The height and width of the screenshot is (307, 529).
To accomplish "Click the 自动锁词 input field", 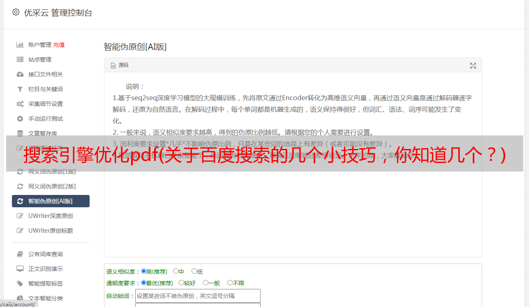I will coord(198,296).
